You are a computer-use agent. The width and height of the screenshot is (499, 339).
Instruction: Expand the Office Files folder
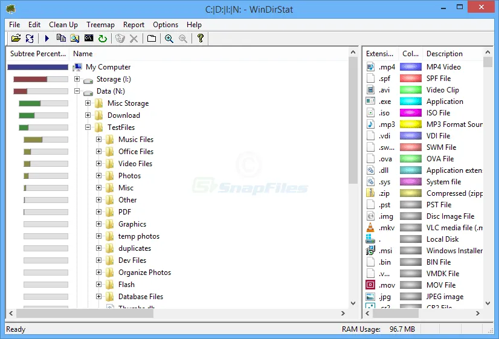pos(98,151)
